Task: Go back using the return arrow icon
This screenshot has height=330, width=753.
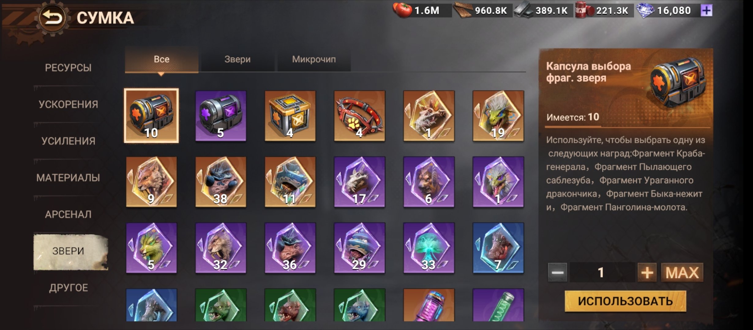Action: pos(52,17)
